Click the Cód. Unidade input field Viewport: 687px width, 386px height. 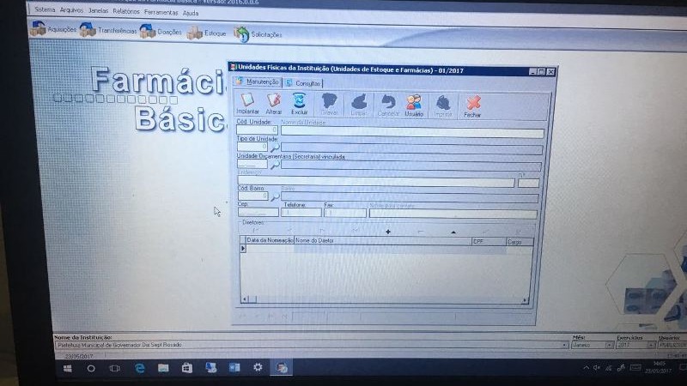pos(257,131)
